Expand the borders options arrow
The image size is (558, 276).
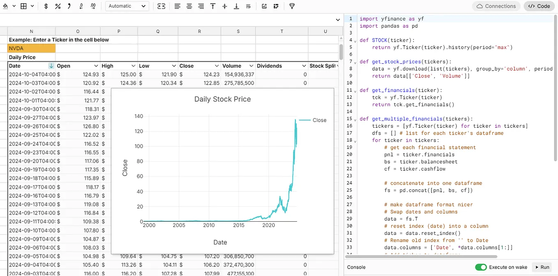(x=32, y=6)
